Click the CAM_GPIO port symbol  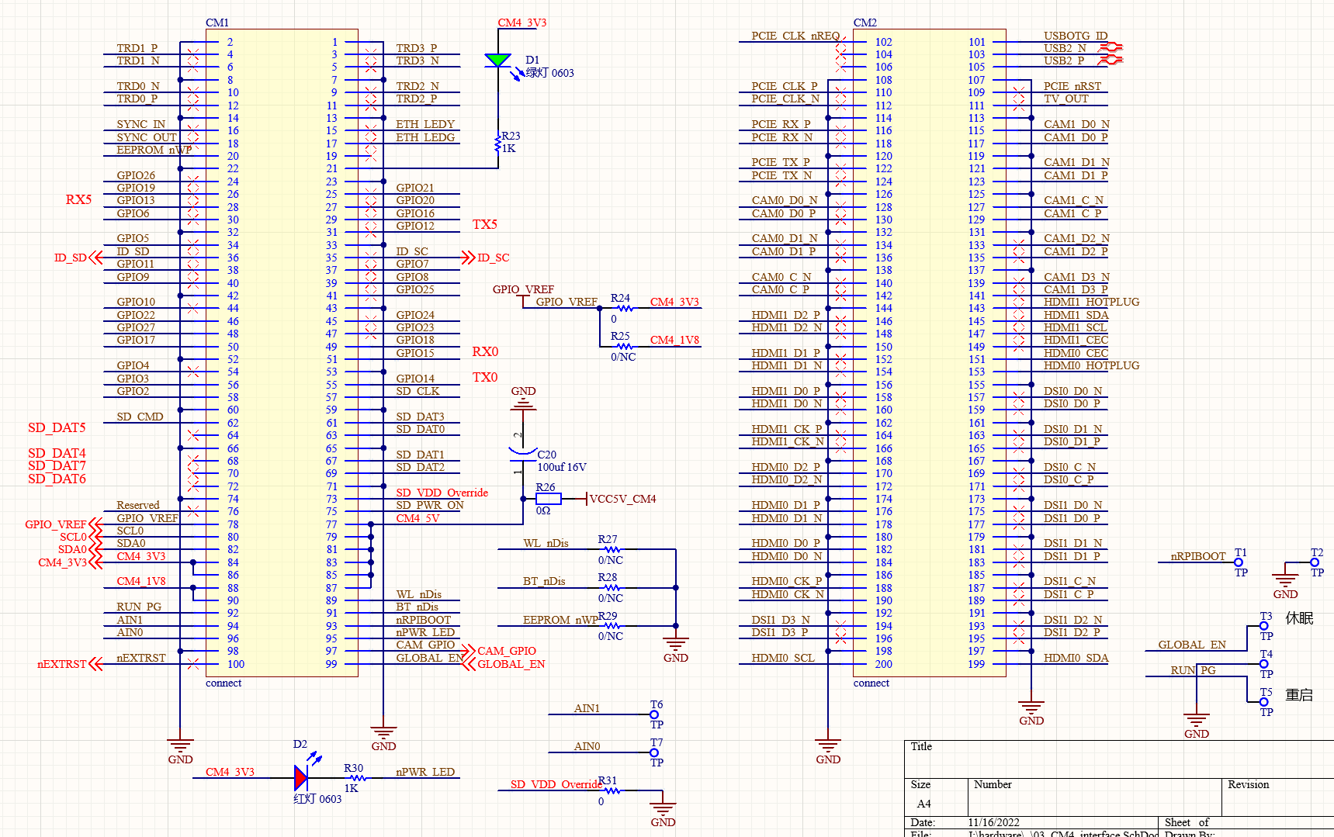(x=468, y=651)
